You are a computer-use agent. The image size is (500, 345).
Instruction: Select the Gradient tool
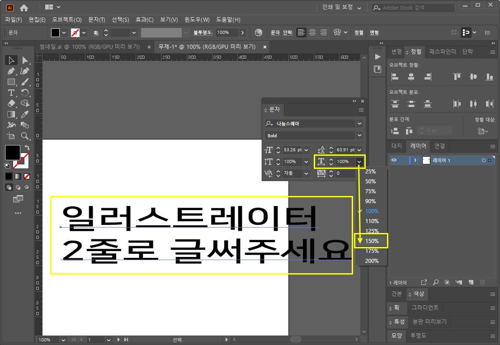tap(11, 114)
